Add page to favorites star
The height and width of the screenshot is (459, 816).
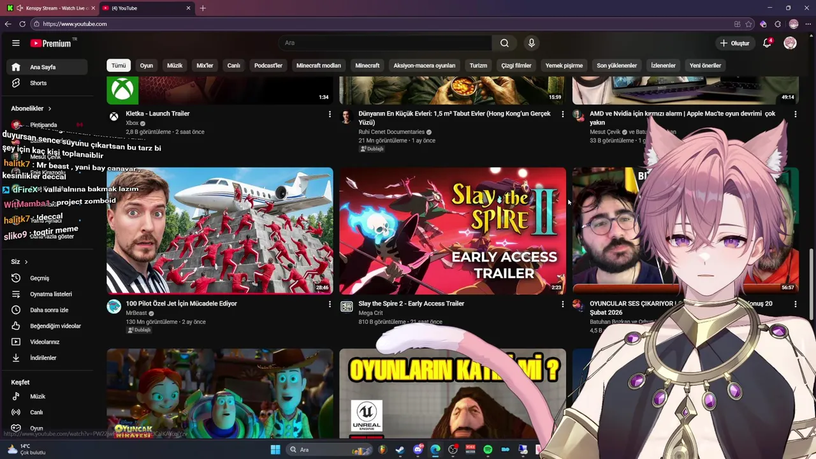coord(748,24)
